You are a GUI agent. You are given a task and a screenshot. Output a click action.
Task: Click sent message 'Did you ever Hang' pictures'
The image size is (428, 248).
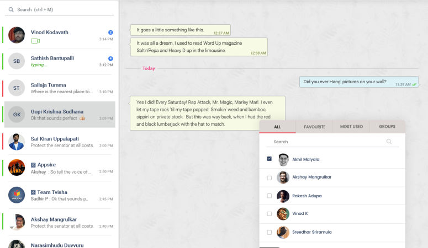[358, 82]
